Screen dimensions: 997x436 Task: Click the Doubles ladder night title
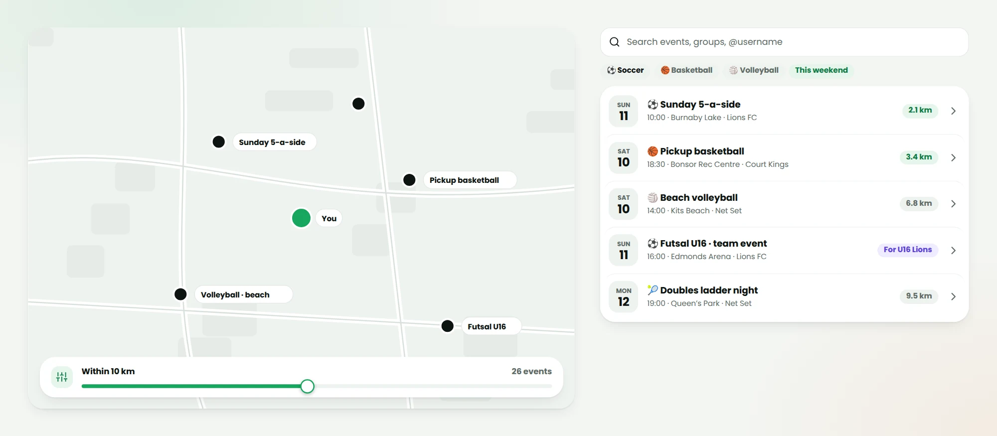tap(709, 290)
